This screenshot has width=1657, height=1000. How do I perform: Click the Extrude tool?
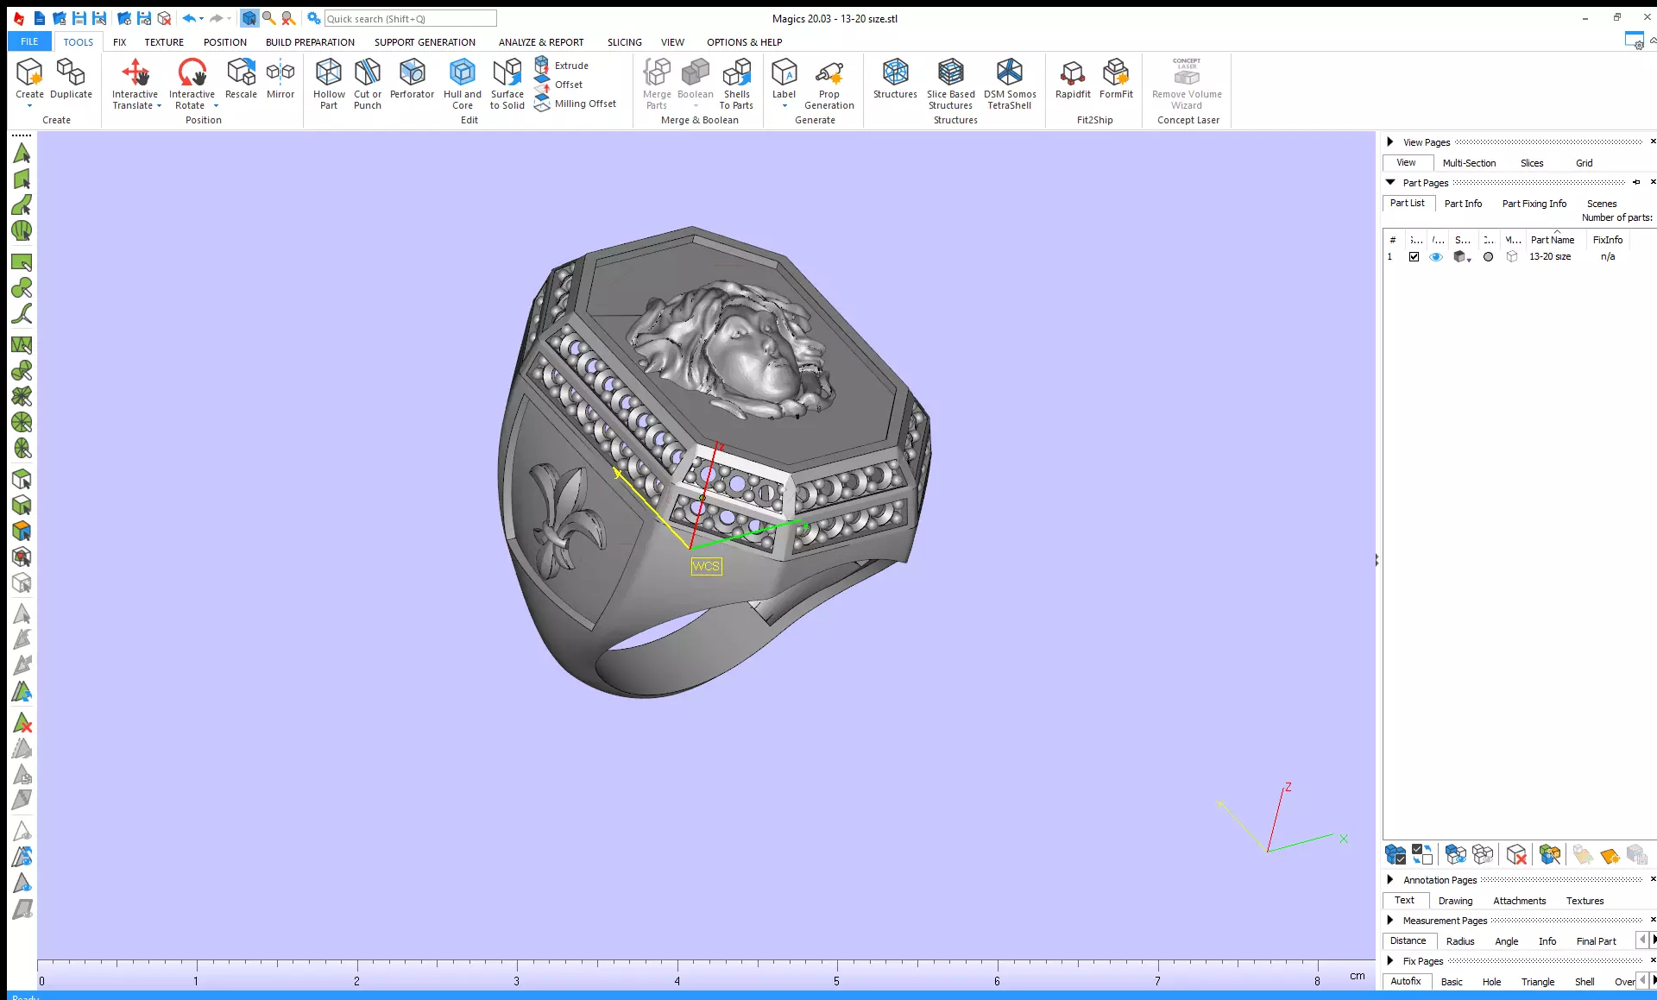561,66
